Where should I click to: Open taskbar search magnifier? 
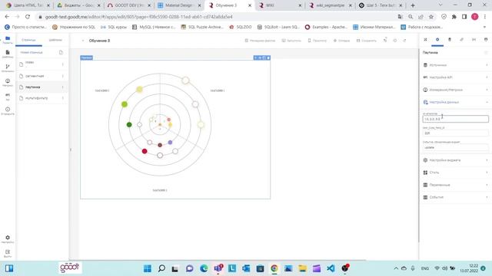click(161, 268)
